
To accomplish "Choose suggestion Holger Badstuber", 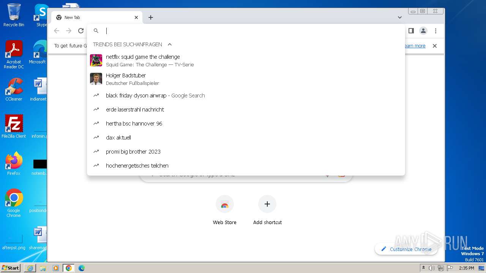I will [246, 79].
